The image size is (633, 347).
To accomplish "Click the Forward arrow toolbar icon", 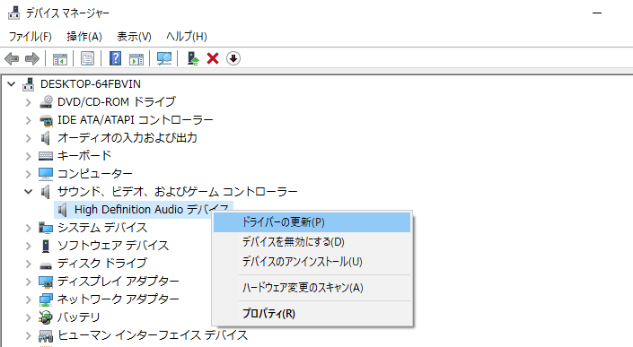I will click(x=32, y=59).
